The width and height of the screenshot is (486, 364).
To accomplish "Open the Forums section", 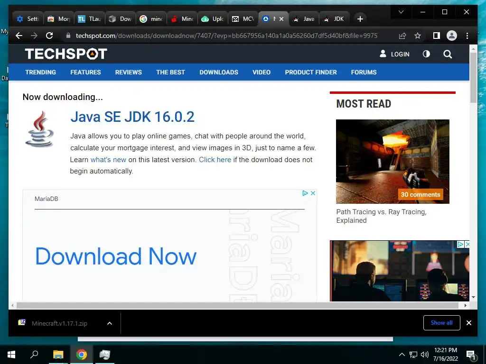I will point(364,72).
